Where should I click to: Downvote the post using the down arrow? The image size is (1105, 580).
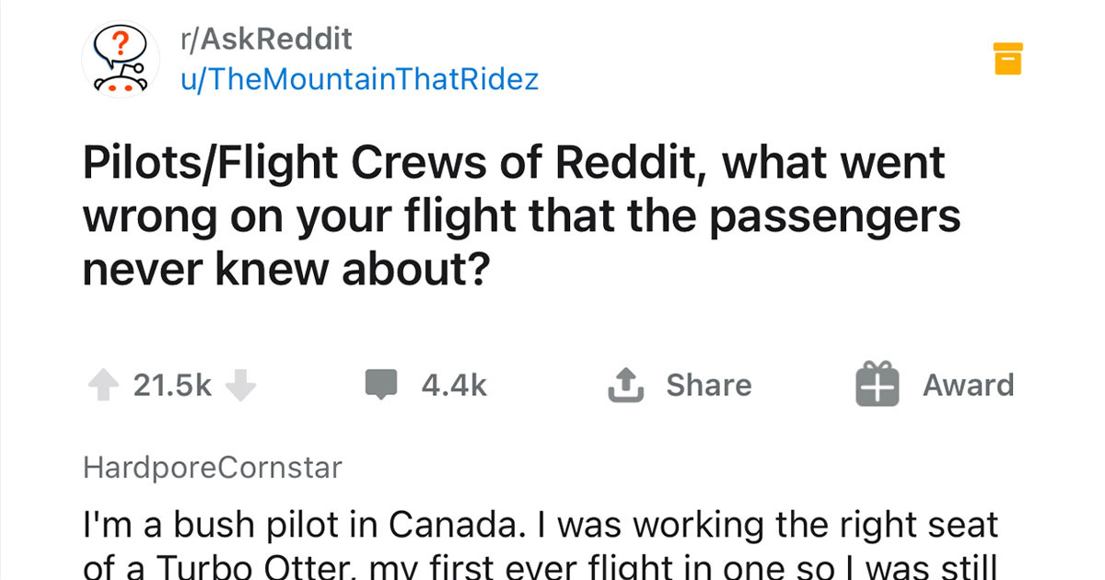click(x=241, y=386)
